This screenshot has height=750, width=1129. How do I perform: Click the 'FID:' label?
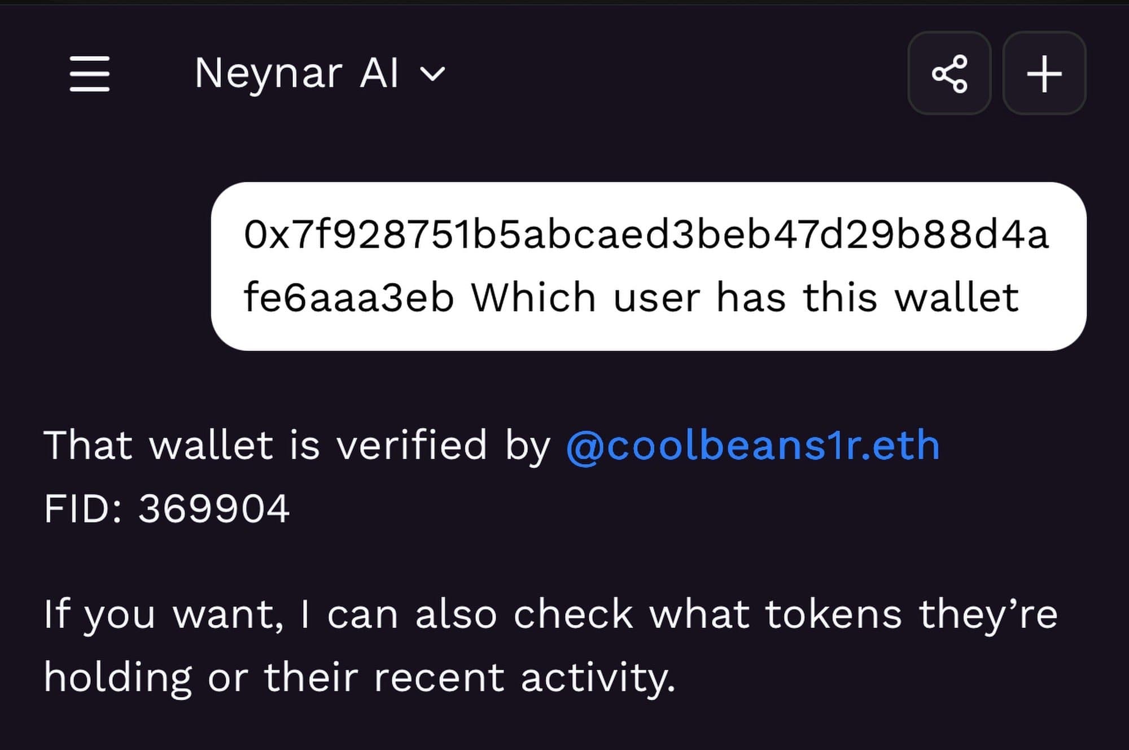tap(83, 509)
